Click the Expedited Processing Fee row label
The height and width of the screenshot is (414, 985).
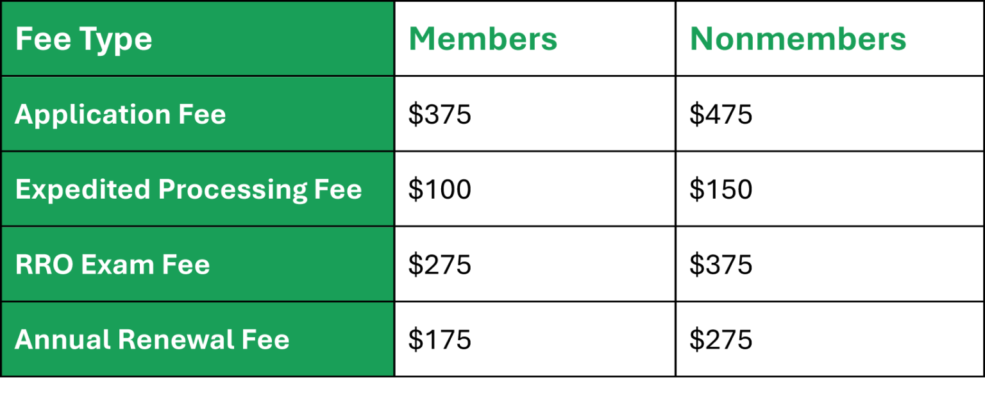point(189,190)
